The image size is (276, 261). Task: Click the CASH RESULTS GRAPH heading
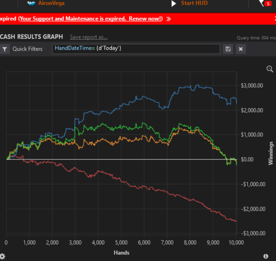(x=31, y=37)
